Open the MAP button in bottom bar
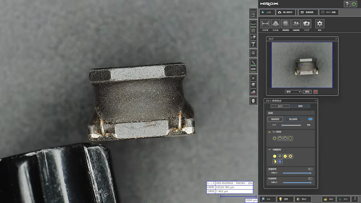Image resolution: width=361 pixels, height=203 pixels. (x=329, y=199)
